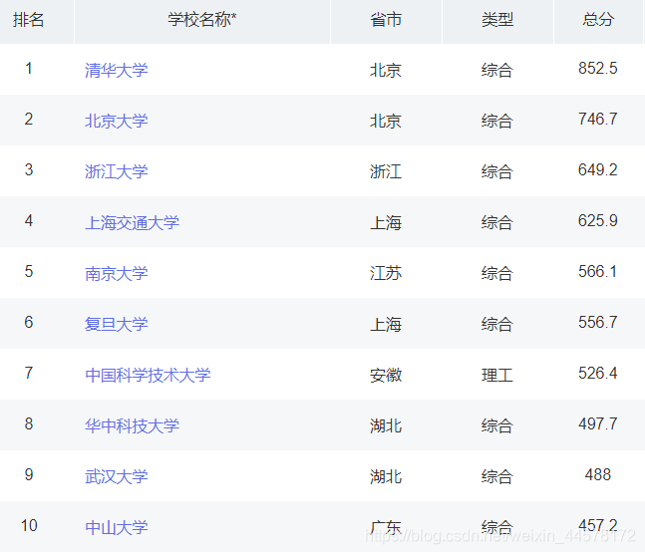Open the 上海交通大学 link
The height and width of the screenshot is (554, 645).
coord(132,222)
